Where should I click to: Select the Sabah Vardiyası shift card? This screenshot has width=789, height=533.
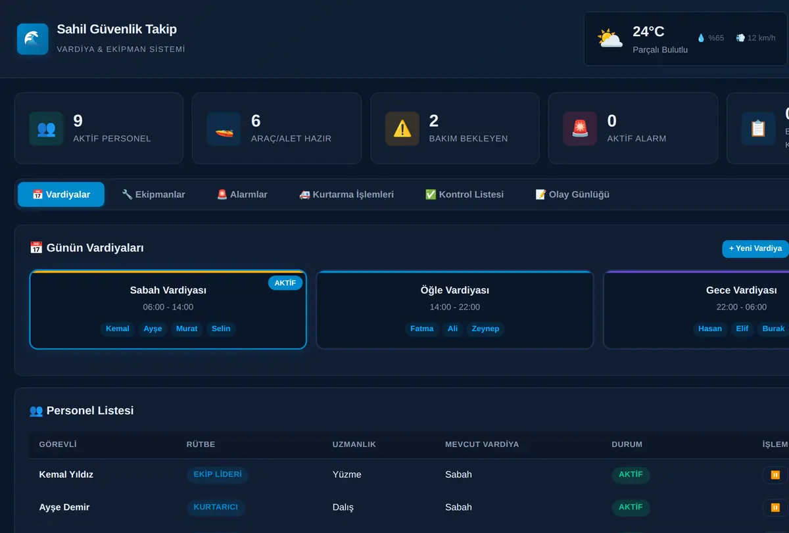pos(168,310)
